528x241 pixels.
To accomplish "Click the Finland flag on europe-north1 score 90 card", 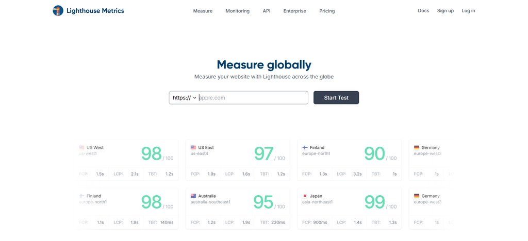I will [x=305, y=148].
